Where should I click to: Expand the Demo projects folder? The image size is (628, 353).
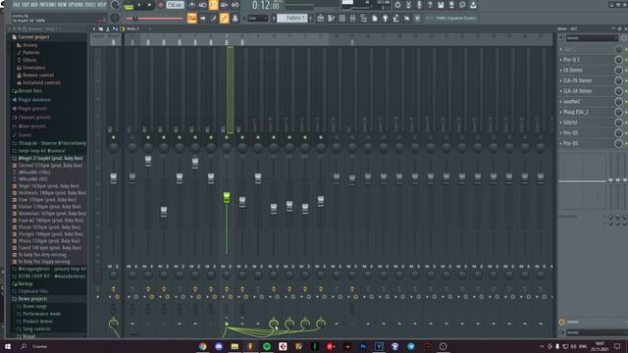coord(32,299)
